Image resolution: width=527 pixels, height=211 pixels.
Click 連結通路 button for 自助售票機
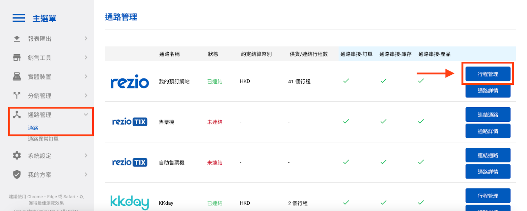(x=488, y=155)
